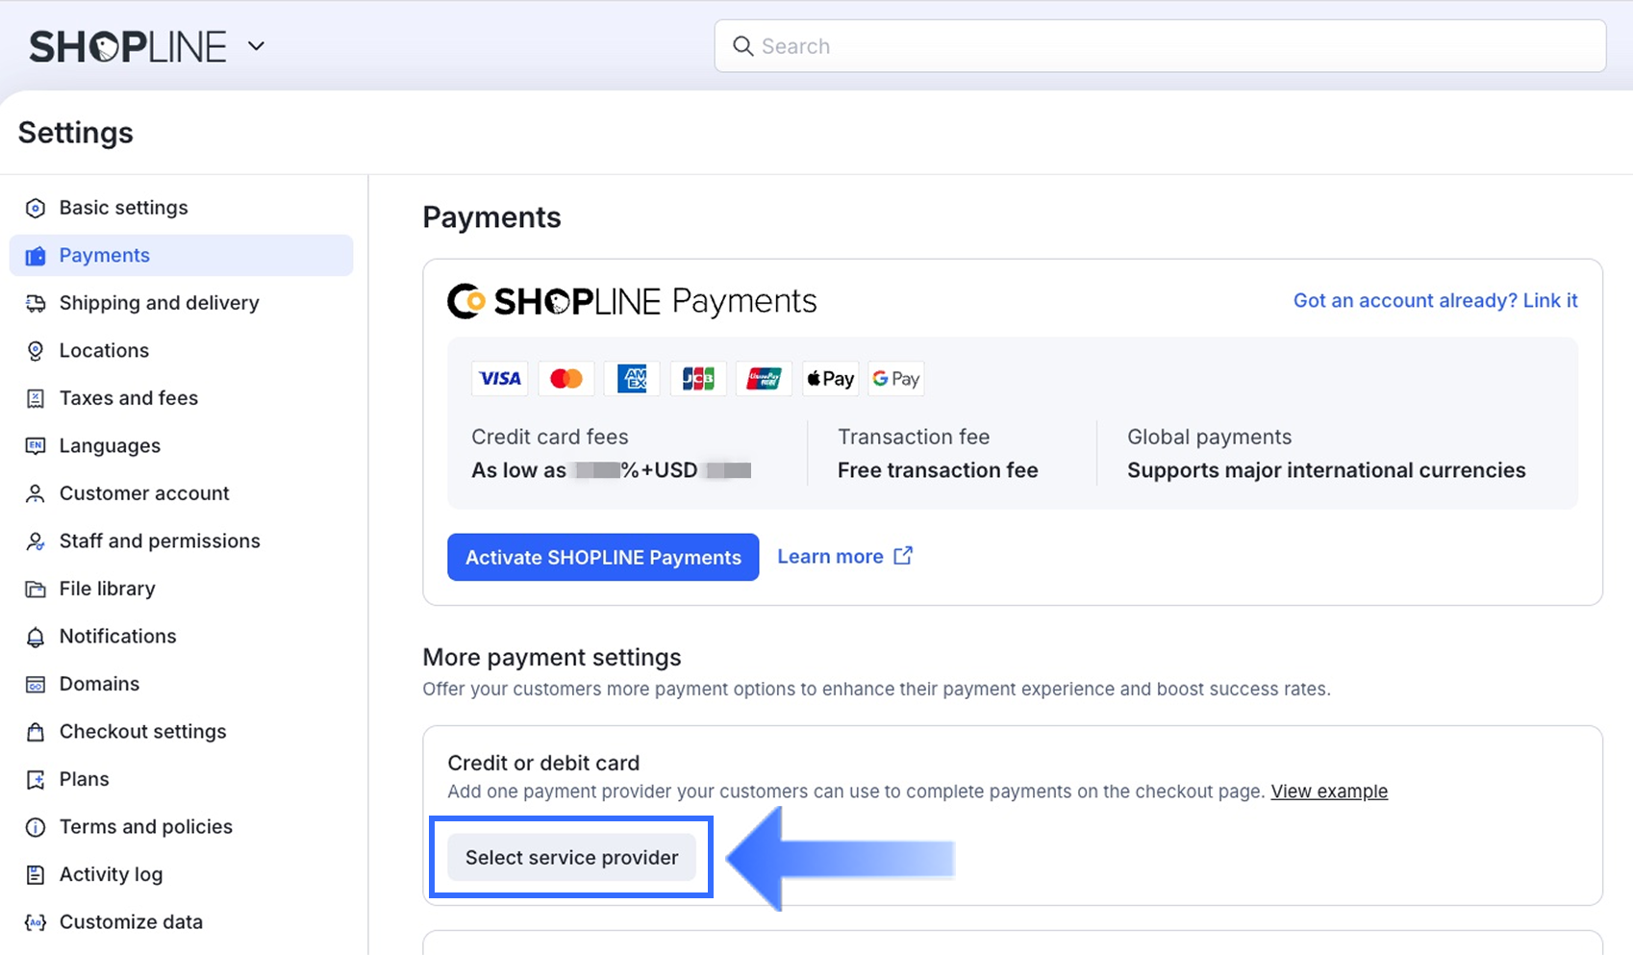Click the Notifications bell icon
Viewport: 1633px width, 955px height.
tap(36, 637)
